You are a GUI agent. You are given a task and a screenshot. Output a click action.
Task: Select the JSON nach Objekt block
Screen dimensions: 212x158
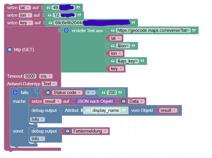point(95,101)
